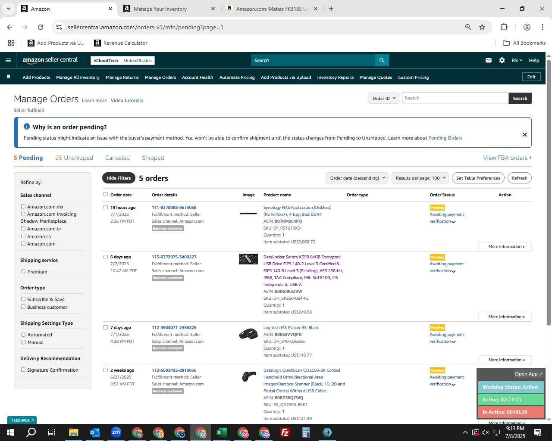This screenshot has width=552, height=441.
Task: Dismiss the pending order info banner
Action: point(525,134)
